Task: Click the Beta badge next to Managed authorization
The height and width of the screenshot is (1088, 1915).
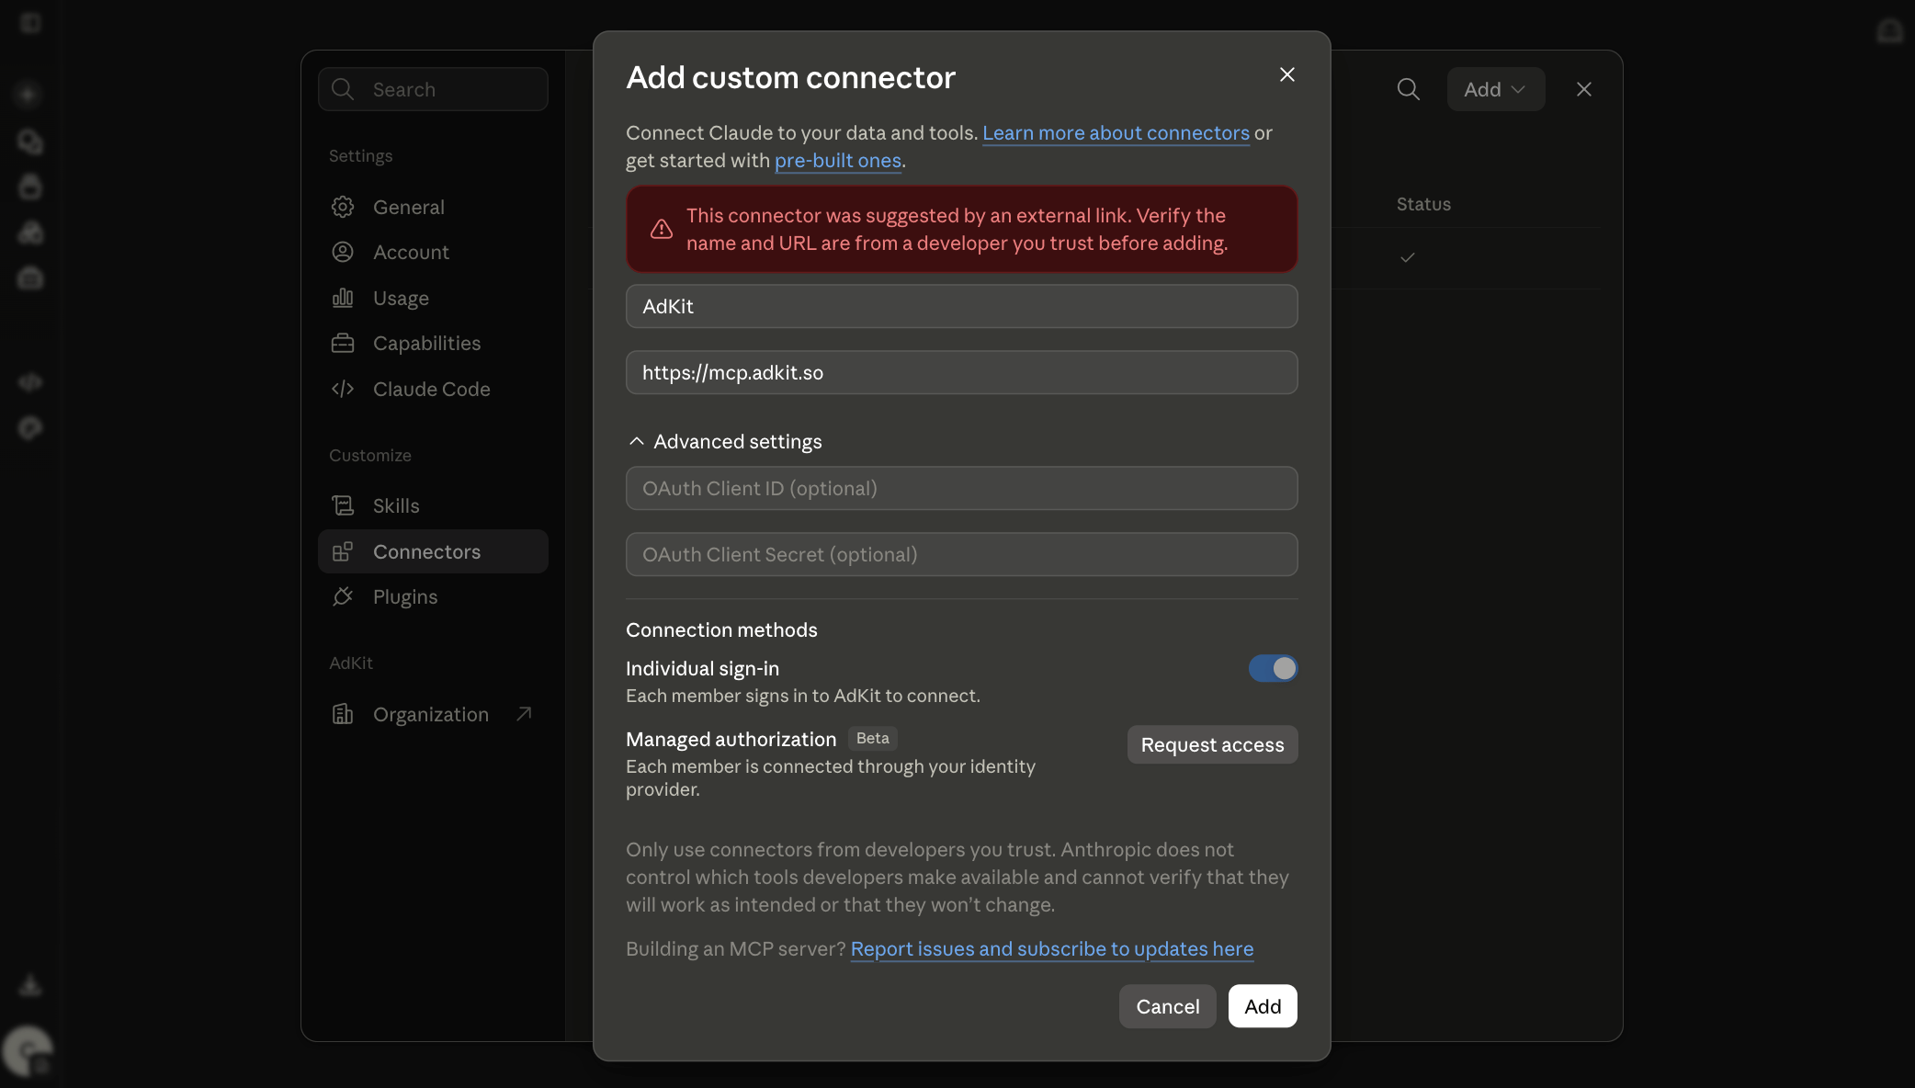Action: point(872,738)
